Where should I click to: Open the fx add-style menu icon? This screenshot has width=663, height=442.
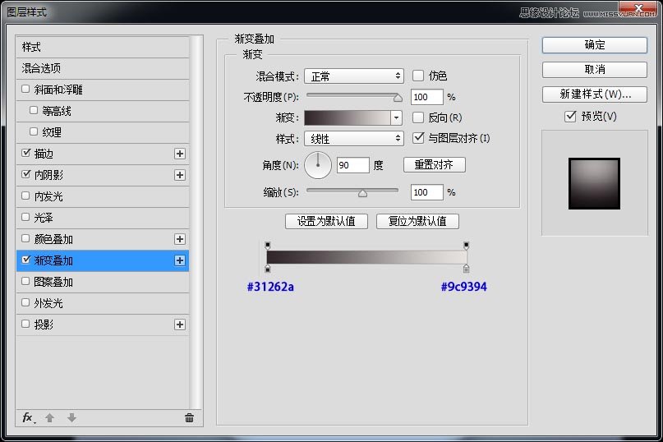tap(28, 418)
